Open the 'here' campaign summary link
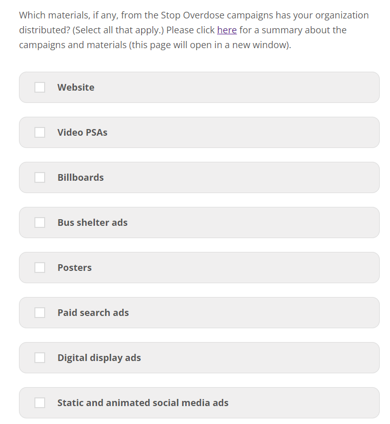390x424 pixels. [x=227, y=30]
